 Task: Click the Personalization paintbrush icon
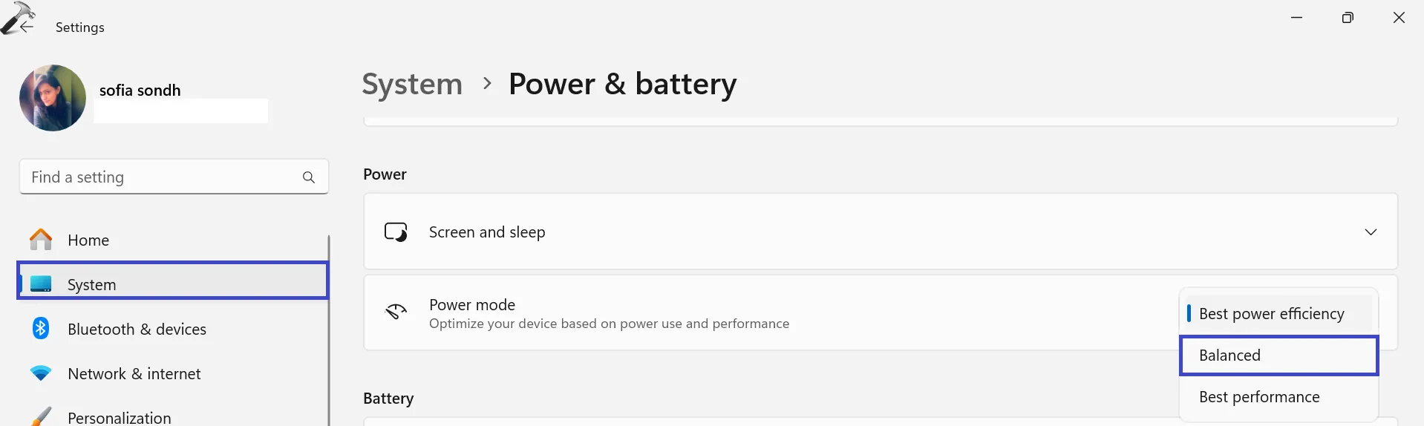point(41,416)
